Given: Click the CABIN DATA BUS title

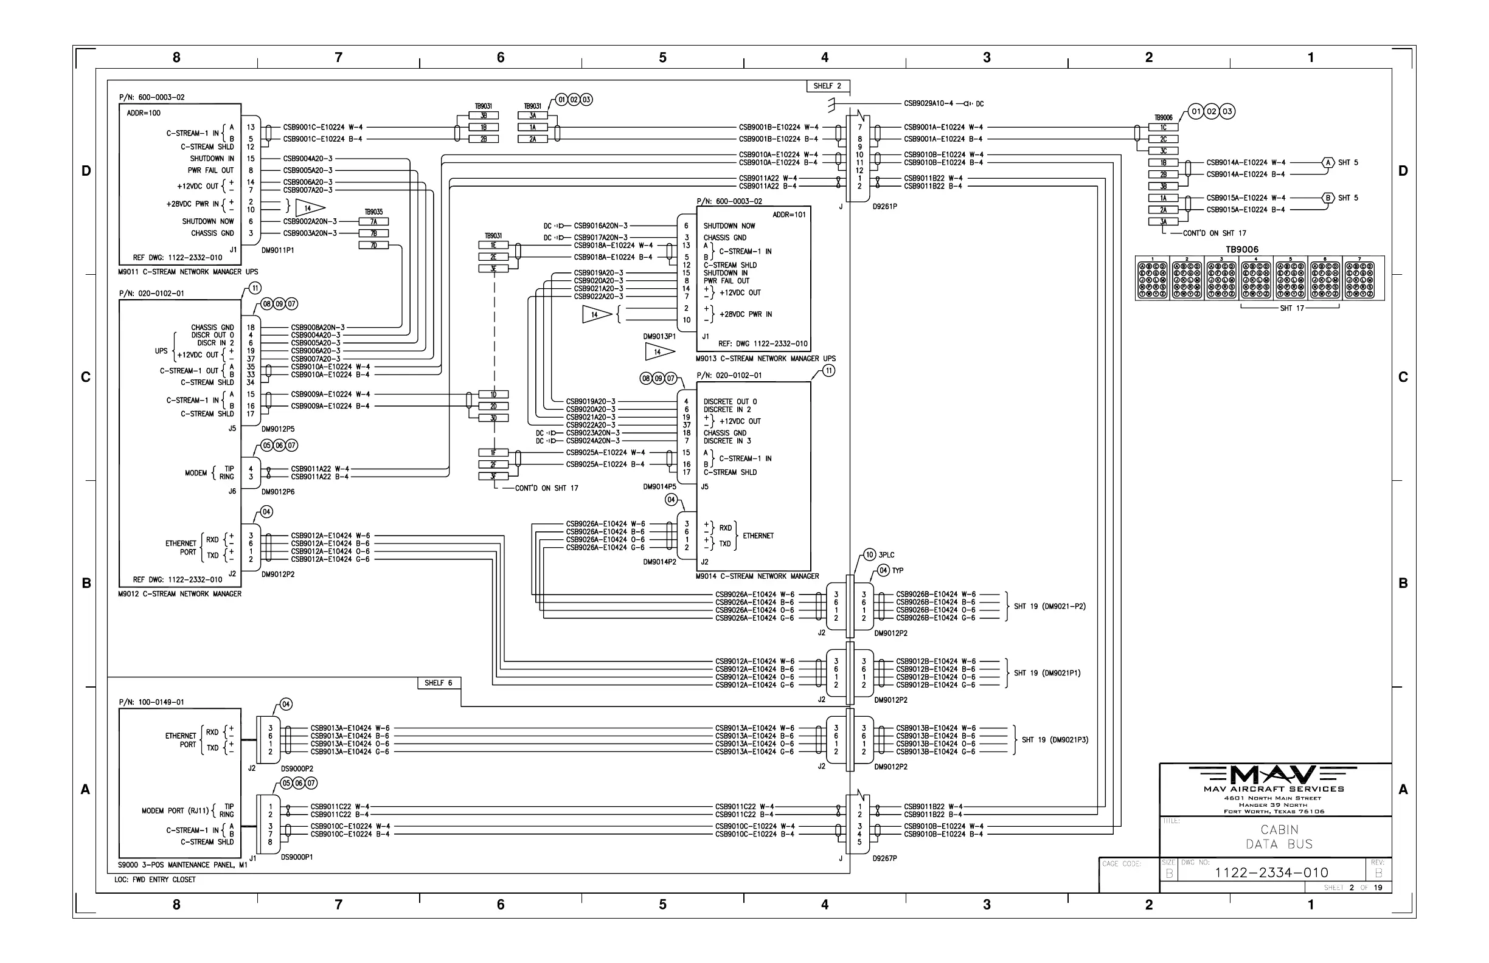Looking at the screenshot, I should (x=1279, y=837).
